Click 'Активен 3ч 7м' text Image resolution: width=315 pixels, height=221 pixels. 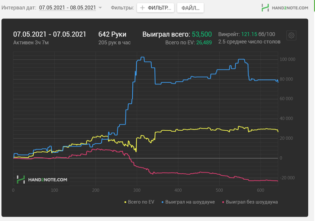coord(31,43)
